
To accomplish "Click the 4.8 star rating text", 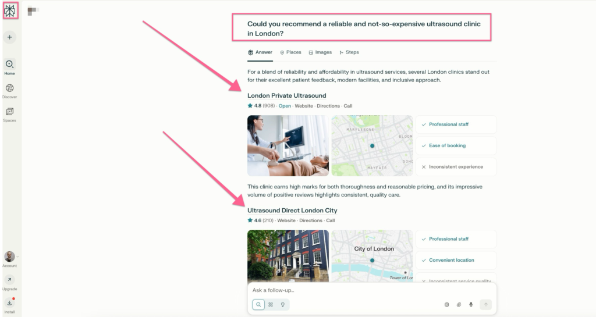I will [258, 106].
